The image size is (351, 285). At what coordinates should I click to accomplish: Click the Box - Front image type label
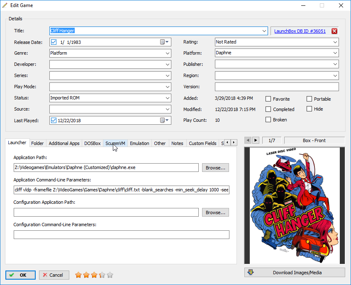(x=314, y=140)
